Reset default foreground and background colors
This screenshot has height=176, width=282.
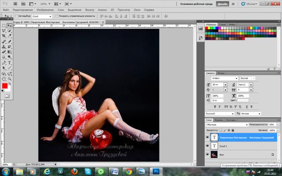click(3, 91)
